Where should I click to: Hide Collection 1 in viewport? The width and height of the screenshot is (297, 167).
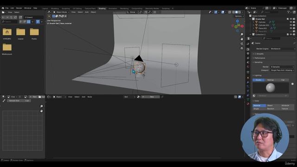pyautogui.click(x=291, y=34)
